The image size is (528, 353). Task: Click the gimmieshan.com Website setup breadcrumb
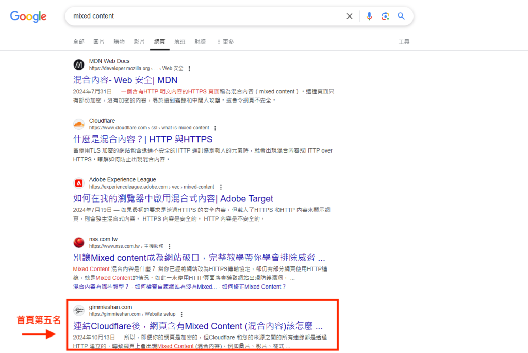click(132, 314)
